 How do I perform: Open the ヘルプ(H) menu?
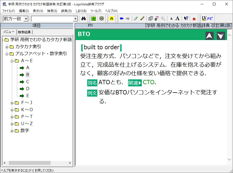tap(111, 11)
